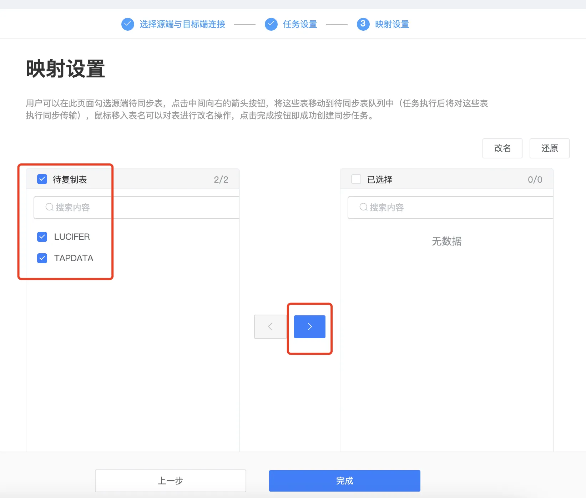Click the 还原 restore button
This screenshot has height=498, width=586.
click(549, 148)
